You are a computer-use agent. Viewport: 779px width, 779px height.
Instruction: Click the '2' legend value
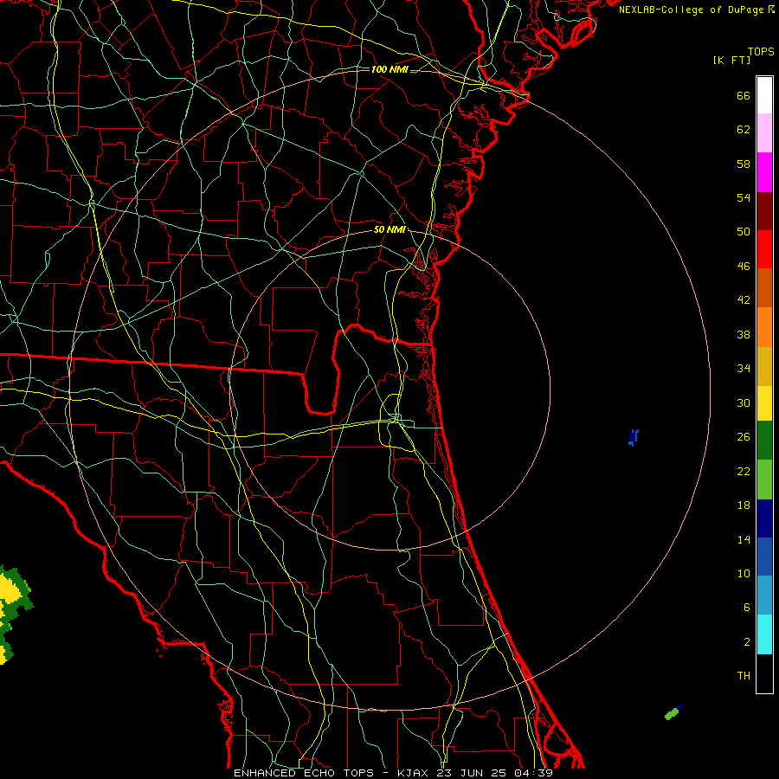(x=747, y=642)
